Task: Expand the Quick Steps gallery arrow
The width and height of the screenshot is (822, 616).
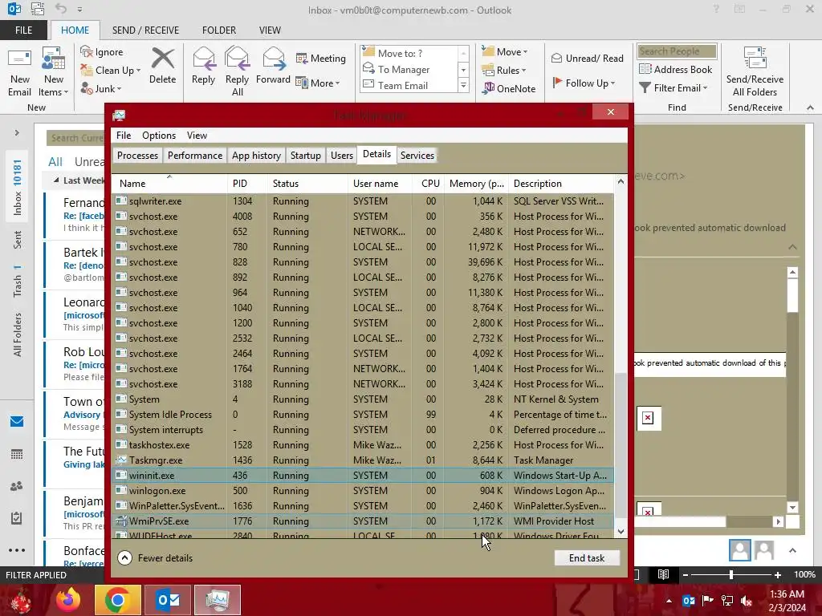Action: (x=463, y=85)
